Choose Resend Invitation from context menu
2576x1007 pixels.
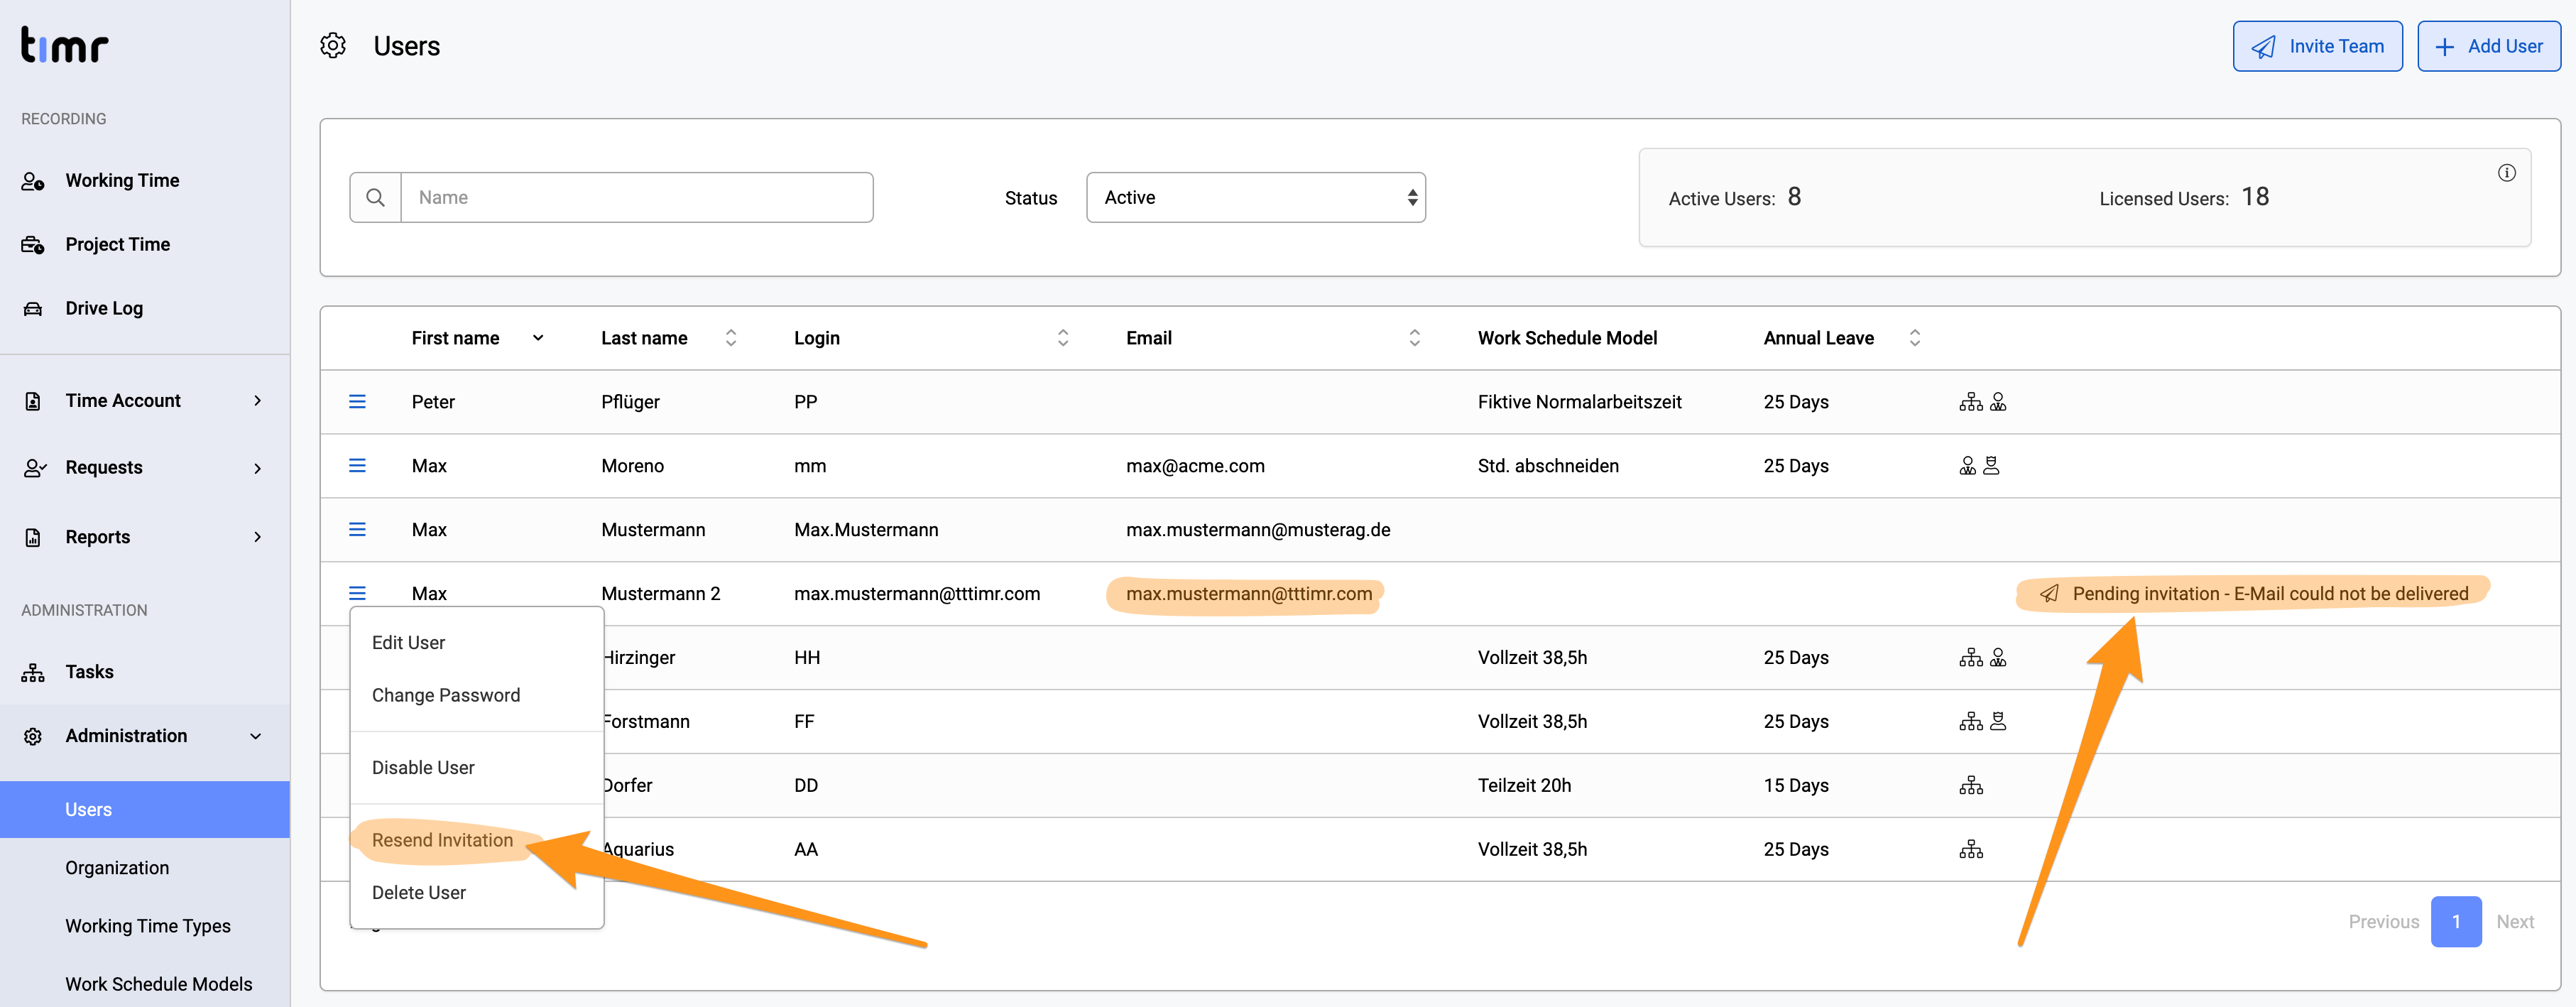pos(442,840)
